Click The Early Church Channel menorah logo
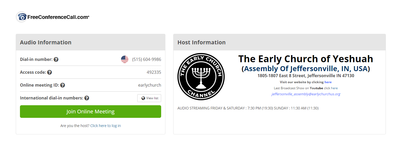The width and height of the screenshot is (405, 153). (201, 77)
